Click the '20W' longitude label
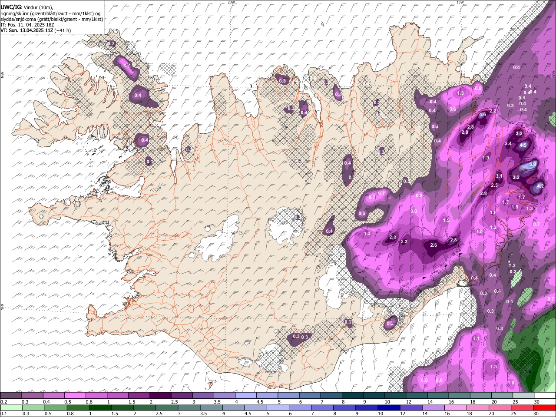Viewport: 556px width, 417px height. tap(231, 2)
